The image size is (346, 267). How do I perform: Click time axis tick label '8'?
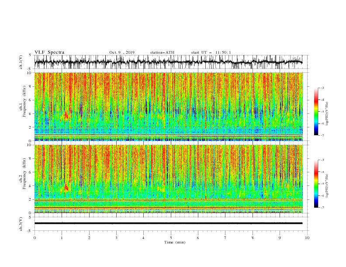tap(253, 238)
